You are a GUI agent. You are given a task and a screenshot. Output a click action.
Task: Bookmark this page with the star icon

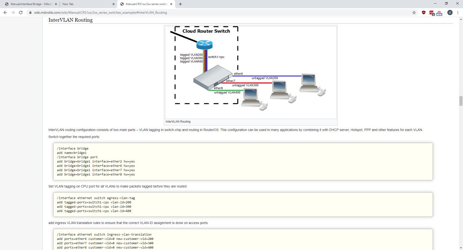(x=414, y=12)
